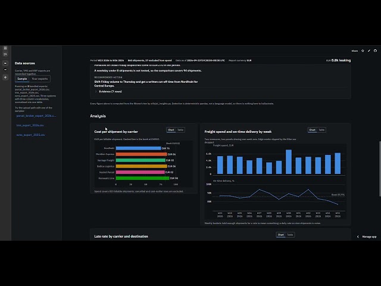381x286 pixels.
Task: Select Table tab for Late rate by carrier
Action: (290, 235)
